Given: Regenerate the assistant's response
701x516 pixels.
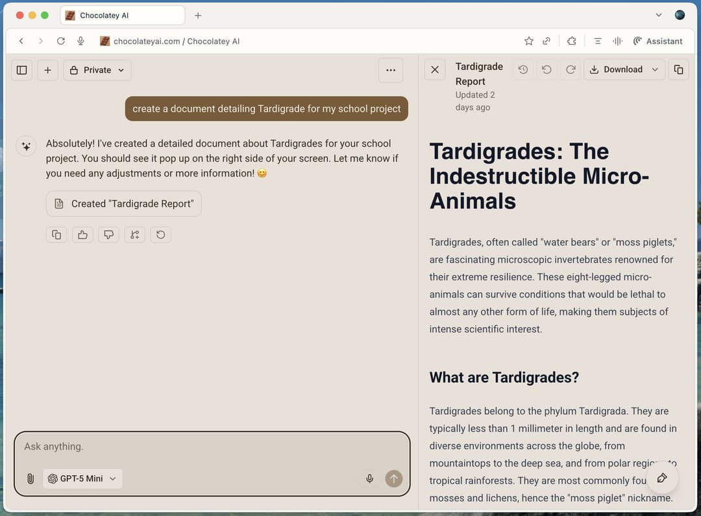Looking at the screenshot, I should click(160, 234).
